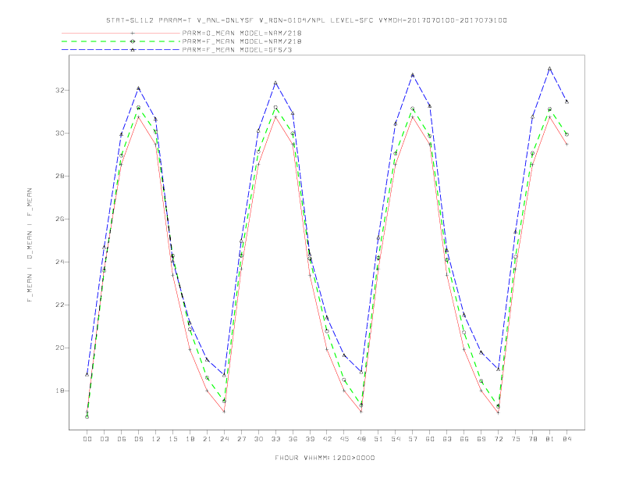The width and height of the screenshot is (618, 478).
Task: Click GFS triangle marker at hour 45
Action: tap(344, 355)
